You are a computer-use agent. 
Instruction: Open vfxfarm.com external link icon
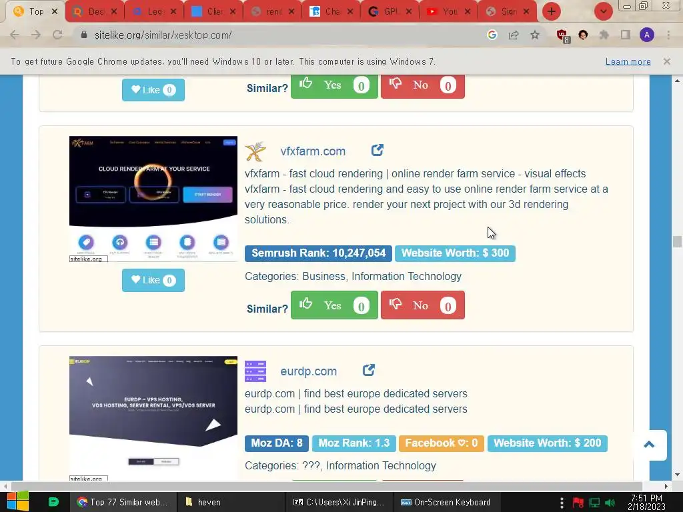pos(378,150)
